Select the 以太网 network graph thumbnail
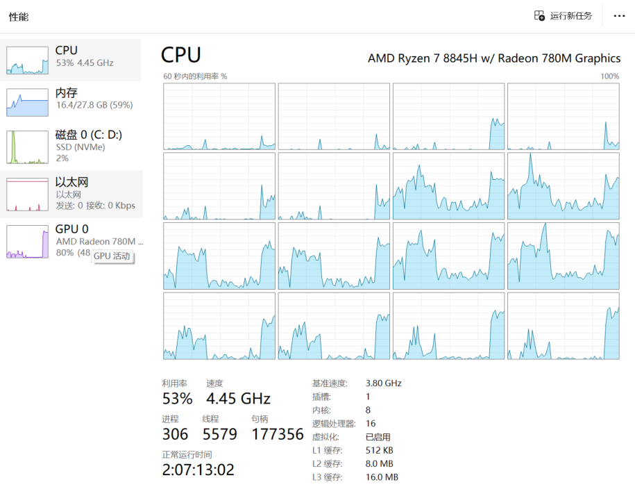Viewport: 635px width, 496px height. (27, 194)
